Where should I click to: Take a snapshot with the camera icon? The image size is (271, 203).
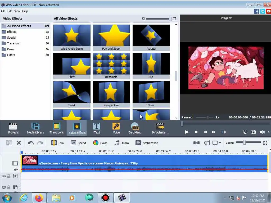point(253,132)
